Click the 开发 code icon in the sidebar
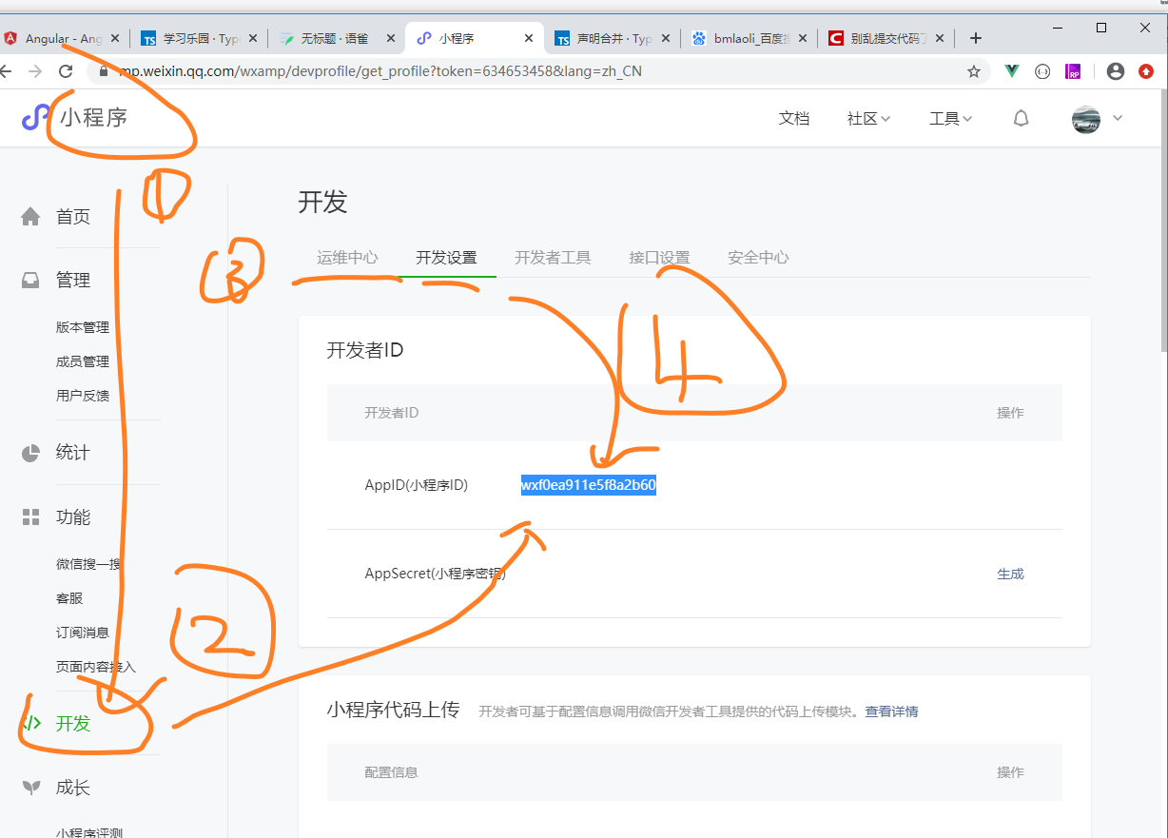Image resolution: width=1168 pixels, height=838 pixels. [x=31, y=723]
